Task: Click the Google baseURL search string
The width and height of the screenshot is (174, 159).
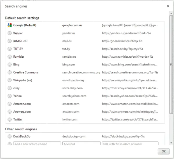Action: (x=130, y=25)
